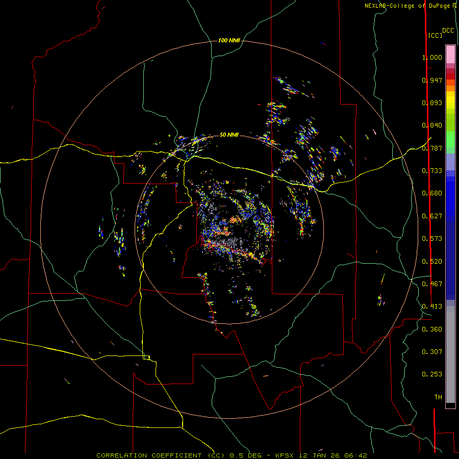Click the 1.000 value on the scale
The width and height of the screenshot is (459, 459).
pyautogui.click(x=432, y=57)
